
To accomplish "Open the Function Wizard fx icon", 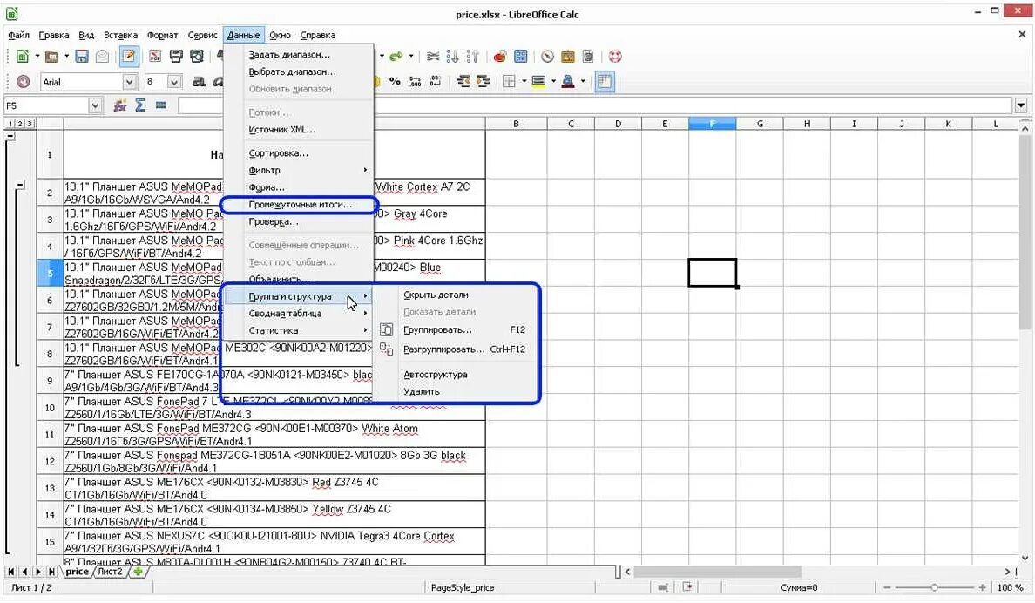I will click(x=119, y=105).
